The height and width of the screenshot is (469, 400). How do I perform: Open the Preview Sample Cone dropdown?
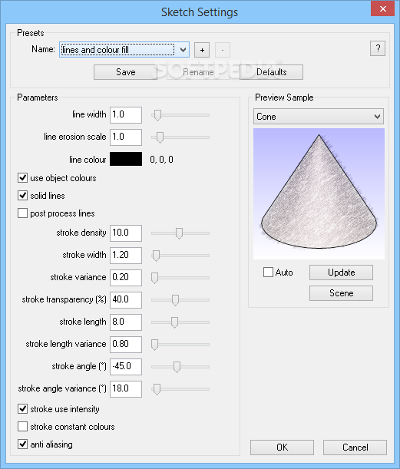(x=319, y=117)
